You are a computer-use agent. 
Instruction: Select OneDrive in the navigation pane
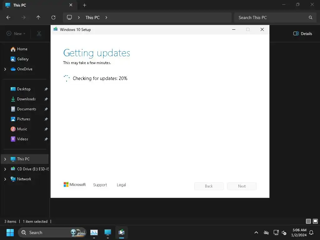[x=25, y=69]
